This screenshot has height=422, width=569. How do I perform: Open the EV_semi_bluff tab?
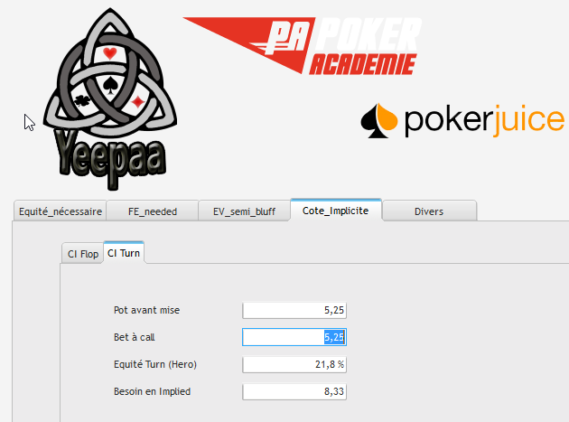coord(244,211)
